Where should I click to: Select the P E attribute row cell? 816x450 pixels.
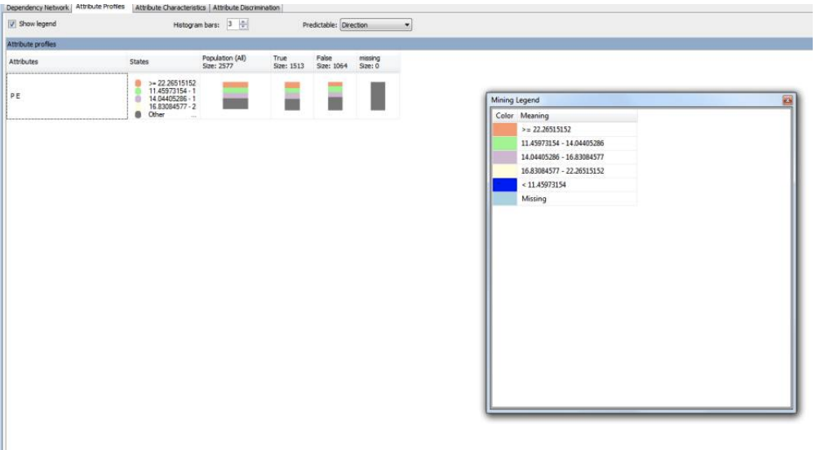click(65, 96)
